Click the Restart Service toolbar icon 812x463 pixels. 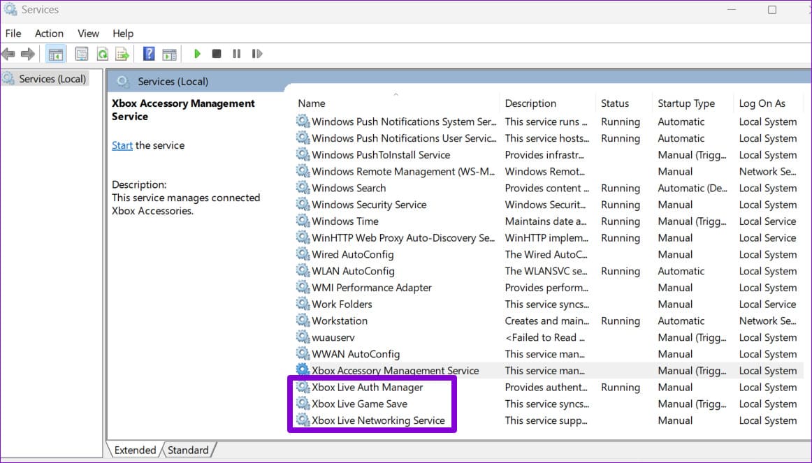click(257, 53)
